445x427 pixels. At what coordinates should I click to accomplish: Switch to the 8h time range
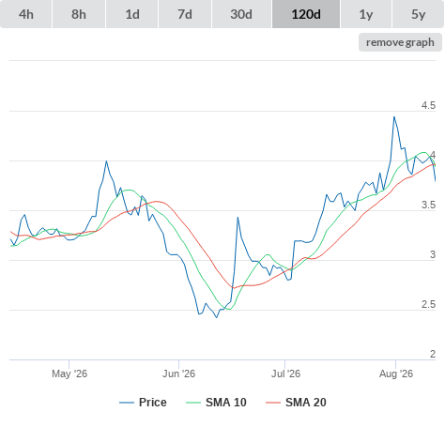(79, 14)
